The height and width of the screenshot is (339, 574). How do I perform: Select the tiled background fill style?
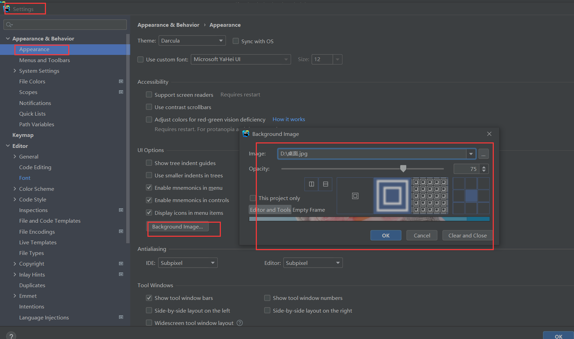tap(430, 196)
